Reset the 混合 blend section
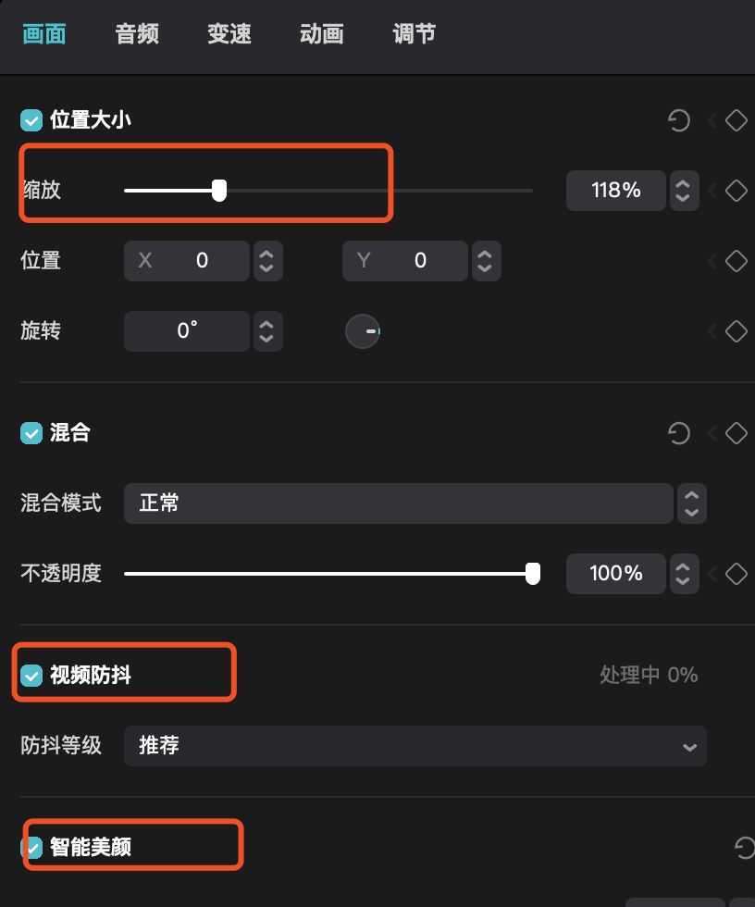Viewport: 755px width, 907px height. coord(679,432)
